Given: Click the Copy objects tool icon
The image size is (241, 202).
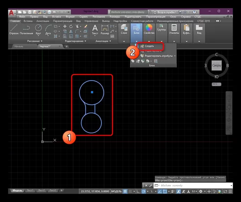Looking at the screenshot, I should pos(65,31).
